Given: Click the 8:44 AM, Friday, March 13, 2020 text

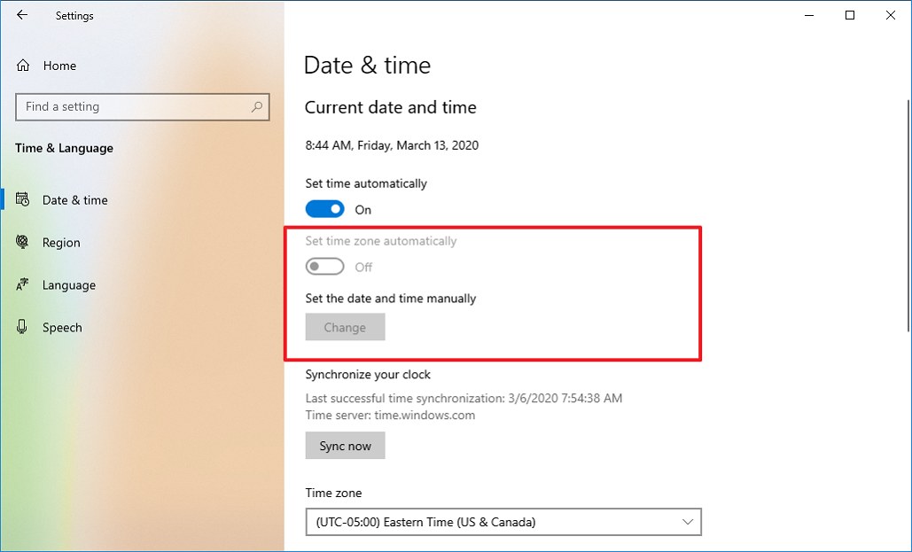Looking at the screenshot, I should (x=392, y=145).
